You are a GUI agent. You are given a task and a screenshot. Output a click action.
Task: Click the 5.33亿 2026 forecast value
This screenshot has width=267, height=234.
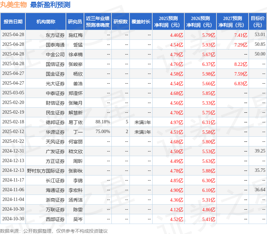coord(208,103)
